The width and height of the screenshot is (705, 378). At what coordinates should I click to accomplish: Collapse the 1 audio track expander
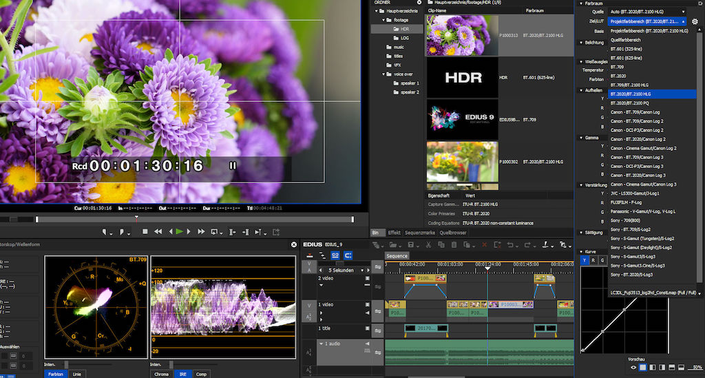tap(321, 344)
